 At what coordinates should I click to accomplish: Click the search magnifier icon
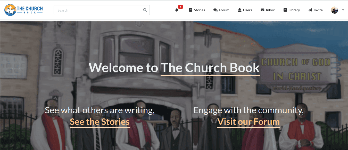[145, 10]
